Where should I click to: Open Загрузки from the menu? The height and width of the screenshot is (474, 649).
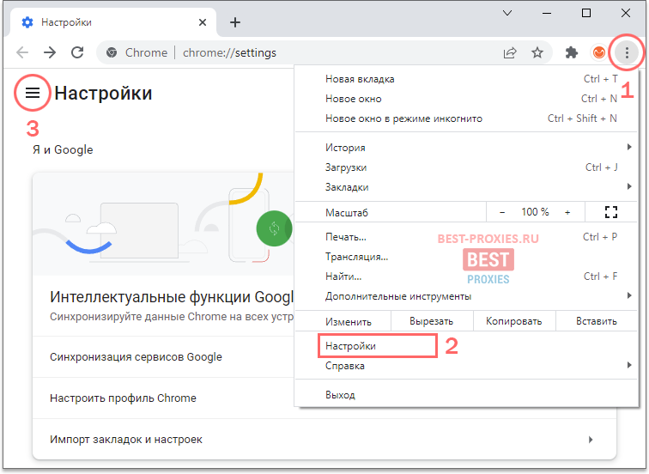point(466,167)
